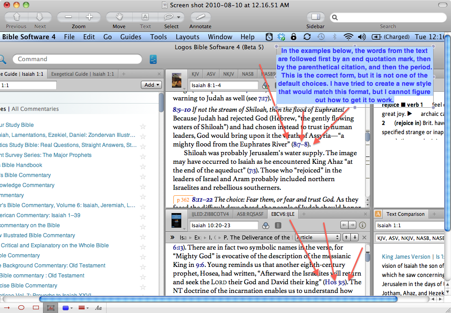Click the Preview Search field

[388, 17]
